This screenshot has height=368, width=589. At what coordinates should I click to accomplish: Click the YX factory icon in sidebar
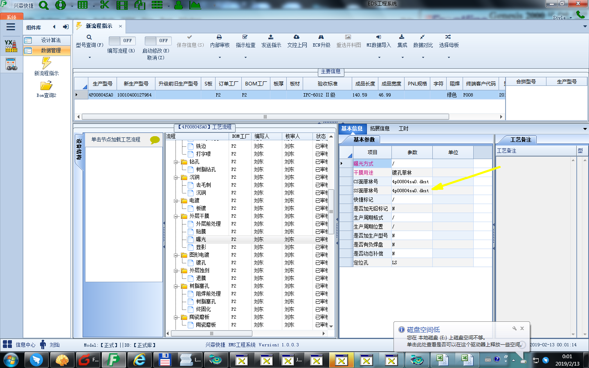point(11,46)
